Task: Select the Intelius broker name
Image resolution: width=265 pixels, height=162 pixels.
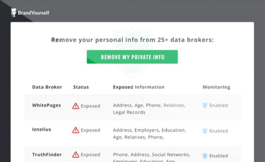Action: coord(41,129)
